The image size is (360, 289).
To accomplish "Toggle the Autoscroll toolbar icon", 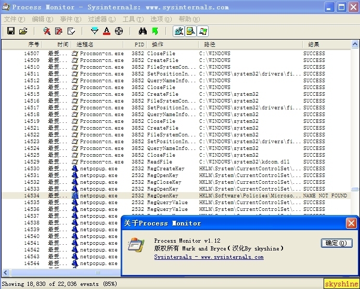I will pos(59,31).
